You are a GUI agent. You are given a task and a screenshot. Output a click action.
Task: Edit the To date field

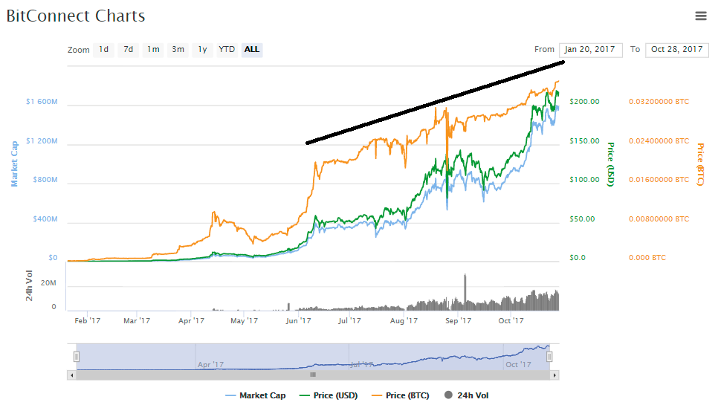click(x=677, y=50)
